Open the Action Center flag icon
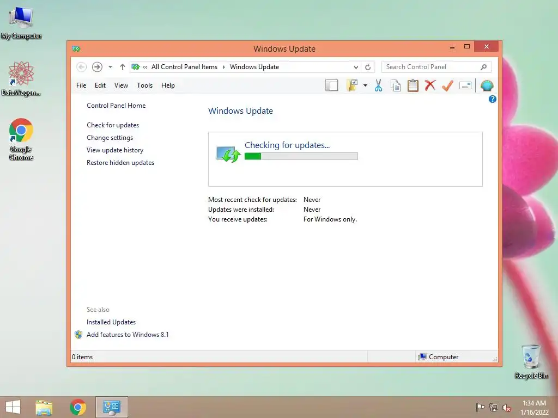 point(480,408)
